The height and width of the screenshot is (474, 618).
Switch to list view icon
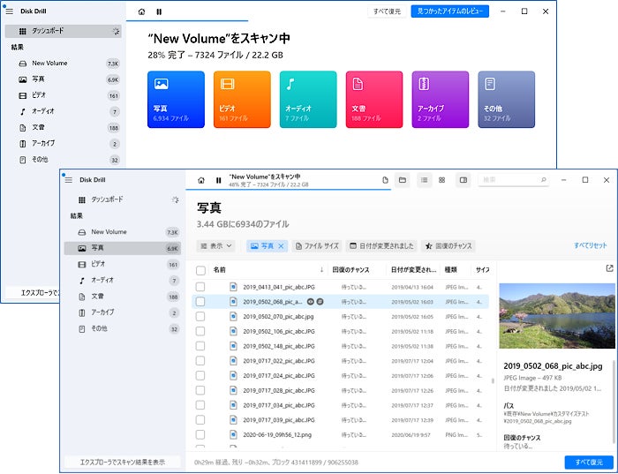[x=425, y=180]
